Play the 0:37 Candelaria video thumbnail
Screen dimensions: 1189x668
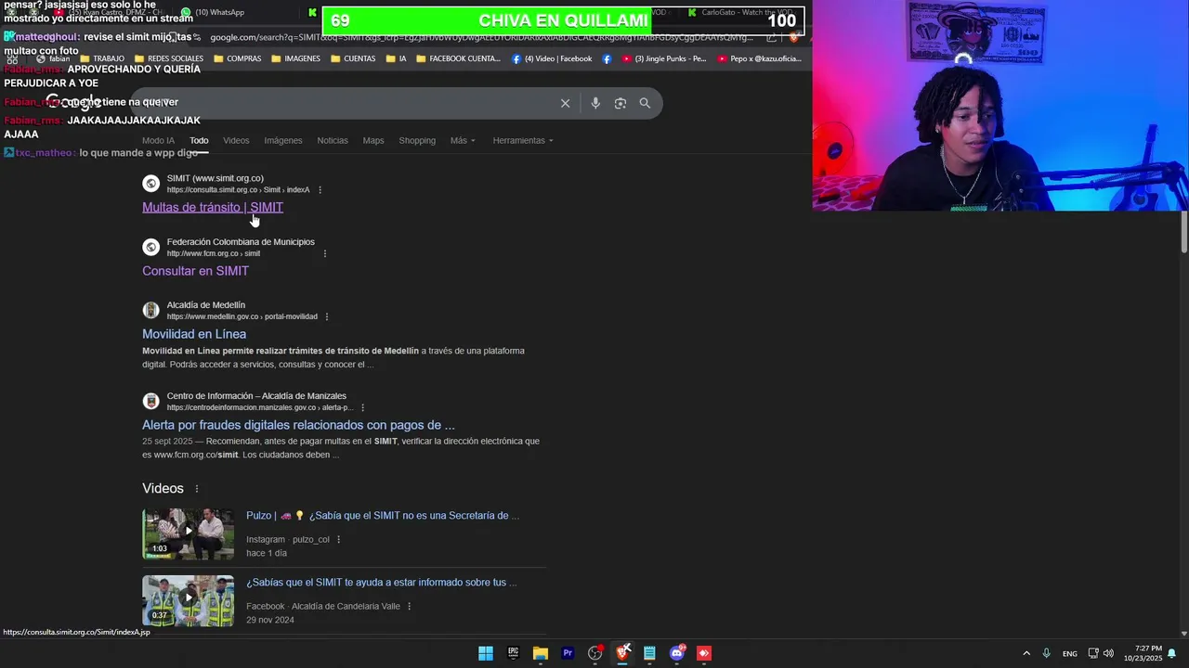click(x=188, y=600)
